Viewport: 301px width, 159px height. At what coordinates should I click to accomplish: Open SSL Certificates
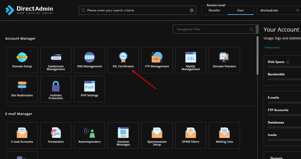coord(123,60)
